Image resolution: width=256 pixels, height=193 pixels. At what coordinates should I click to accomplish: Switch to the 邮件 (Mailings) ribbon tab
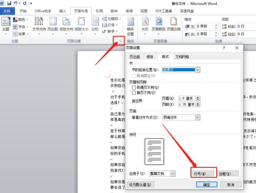tap(114, 11)
